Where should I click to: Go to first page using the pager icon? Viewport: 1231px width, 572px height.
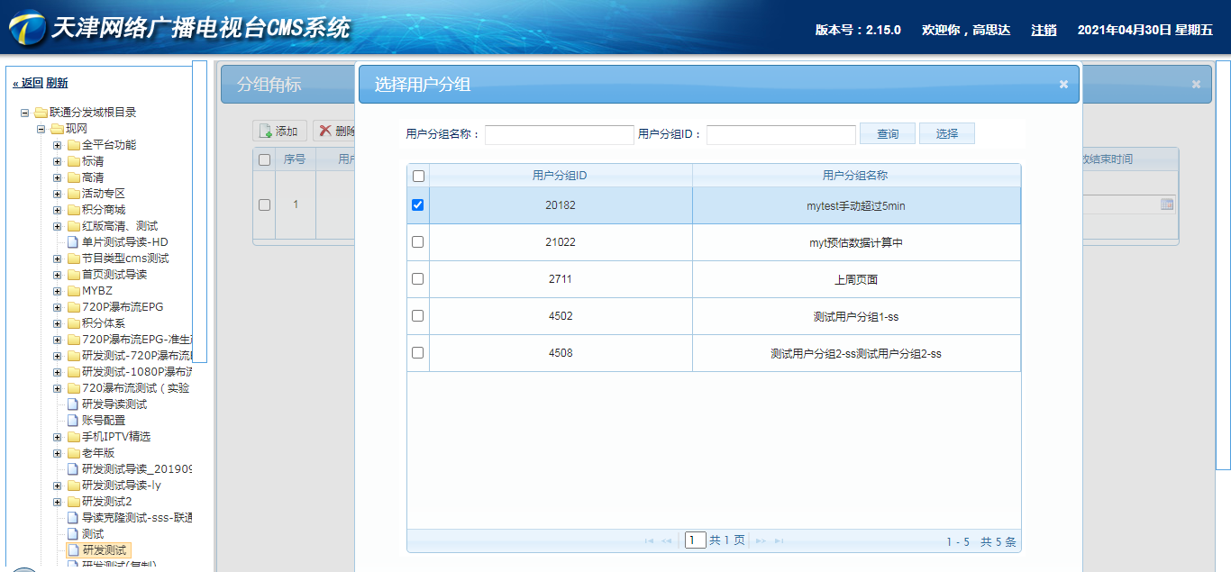649,540
